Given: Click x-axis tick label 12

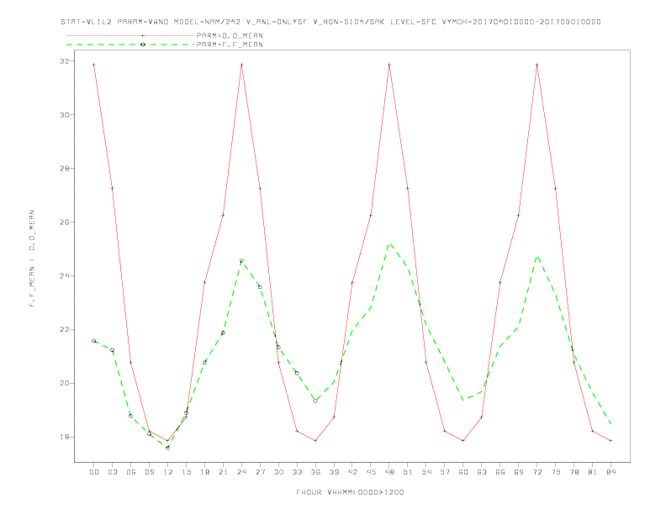Looking at the screenshot, I should (x=168, y=472).
